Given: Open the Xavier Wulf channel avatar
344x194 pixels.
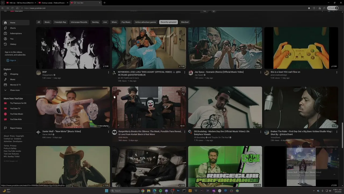Looking at the screenshot, I should tap(38, 132).
